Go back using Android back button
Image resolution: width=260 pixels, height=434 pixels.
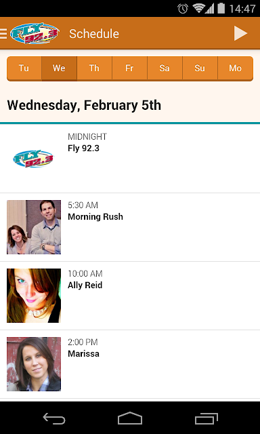pos(54,418)
